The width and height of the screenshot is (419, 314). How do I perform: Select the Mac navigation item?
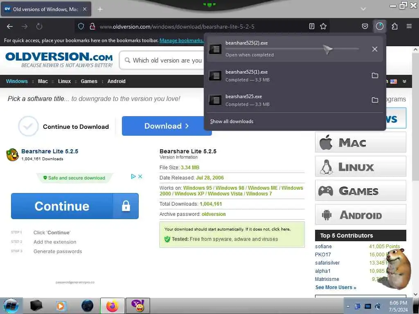[x=43, y=81]
